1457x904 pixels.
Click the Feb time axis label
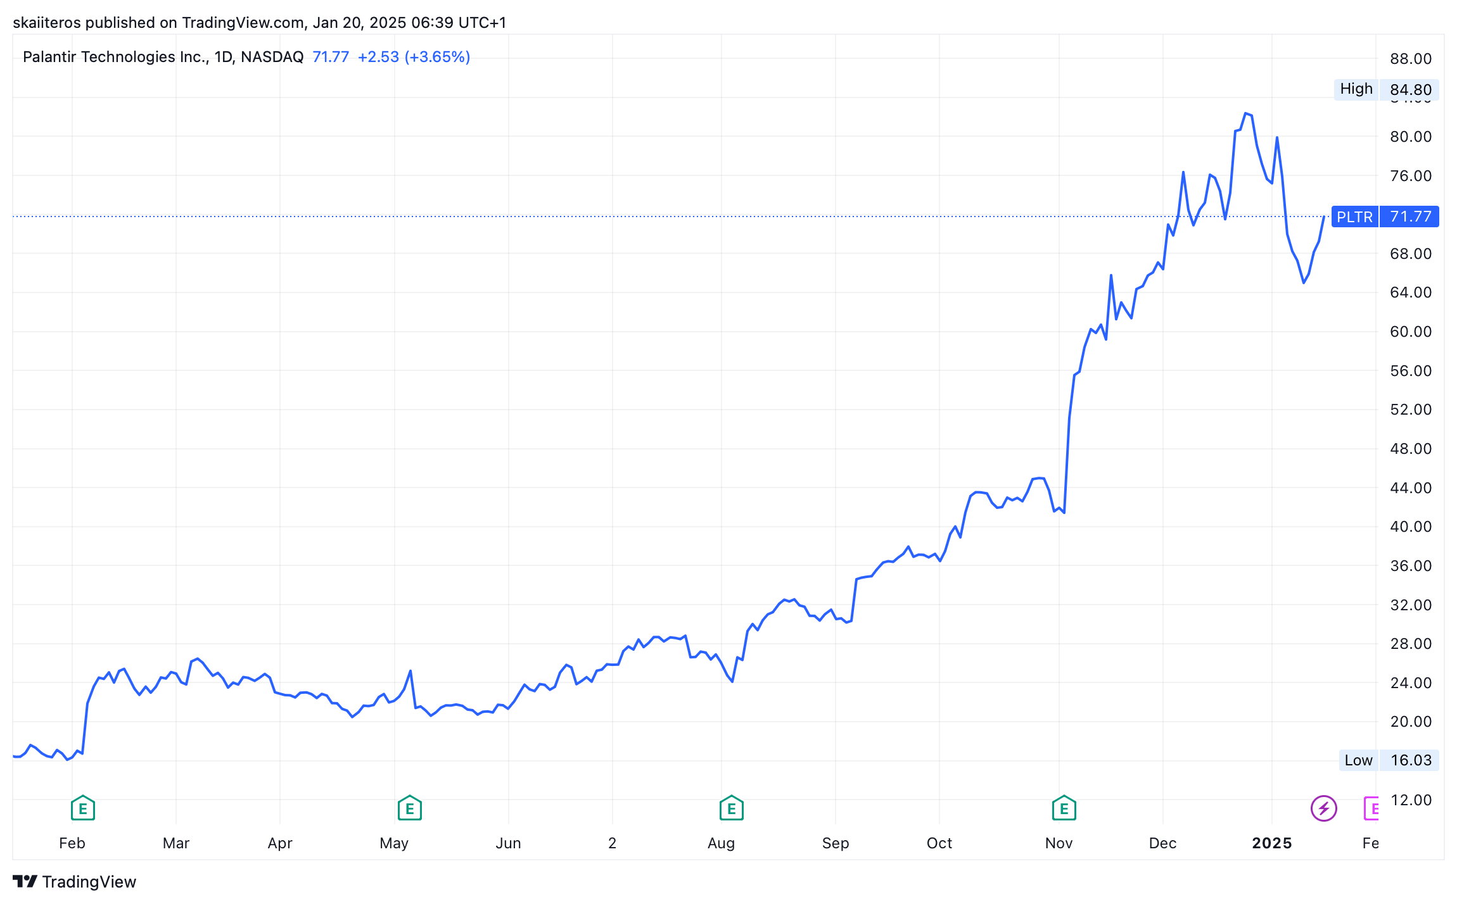pyautogui.click(x=72, y=843)
